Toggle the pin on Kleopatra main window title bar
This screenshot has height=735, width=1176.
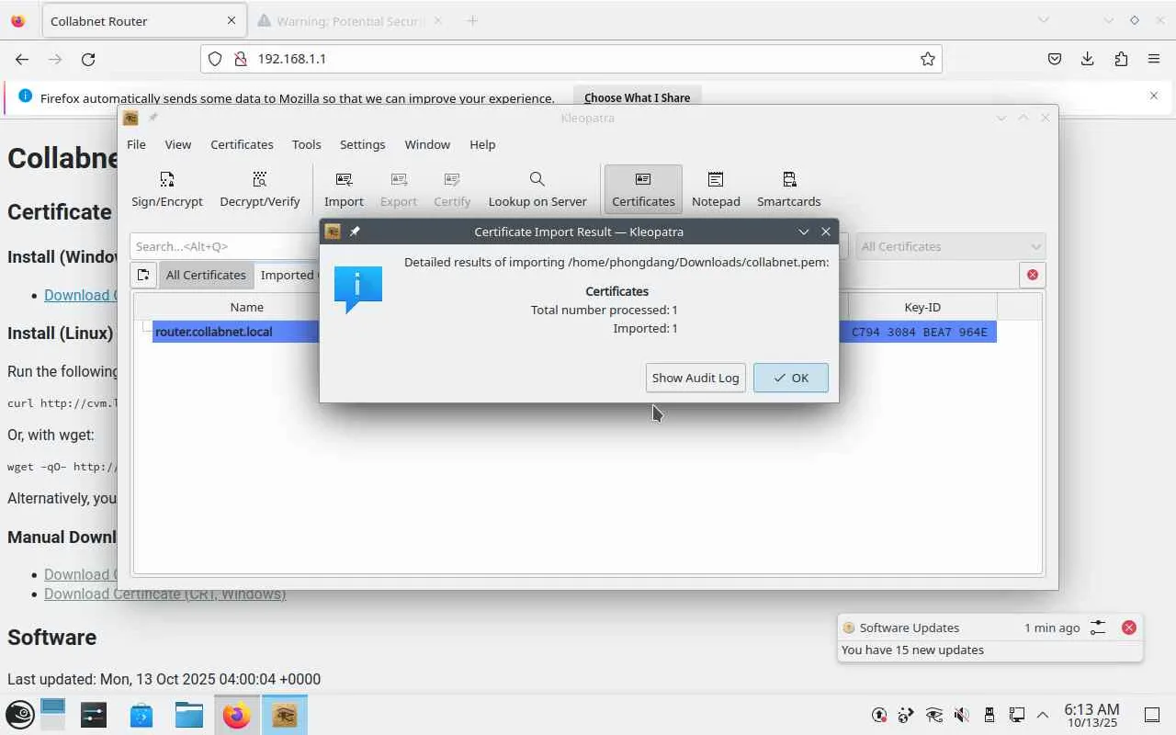point(153,118)
